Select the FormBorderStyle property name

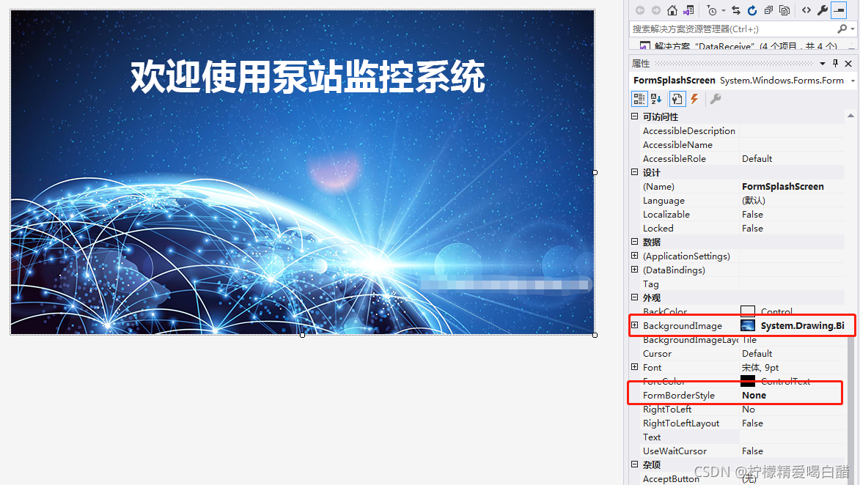pyautogui.click(x=679, y=395)
